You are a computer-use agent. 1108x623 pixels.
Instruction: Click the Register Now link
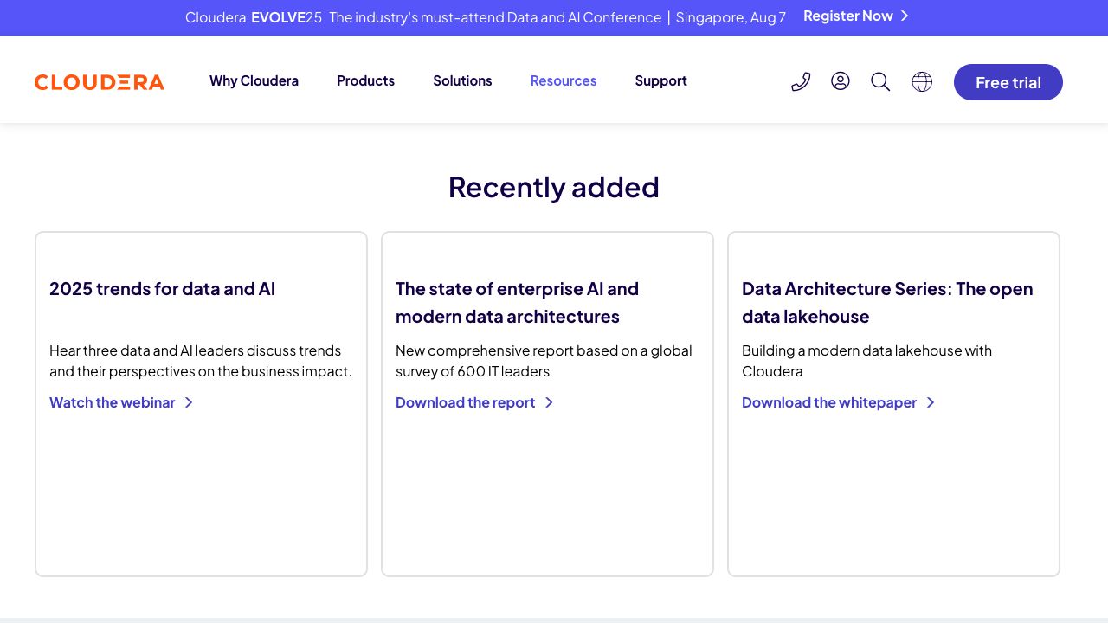[x=848, y=16]
